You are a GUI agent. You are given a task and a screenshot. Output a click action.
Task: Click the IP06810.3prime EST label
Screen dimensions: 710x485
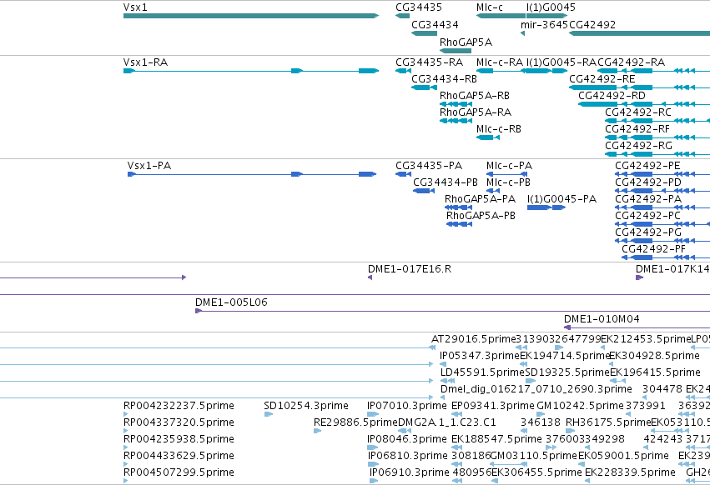coord(407,456)
